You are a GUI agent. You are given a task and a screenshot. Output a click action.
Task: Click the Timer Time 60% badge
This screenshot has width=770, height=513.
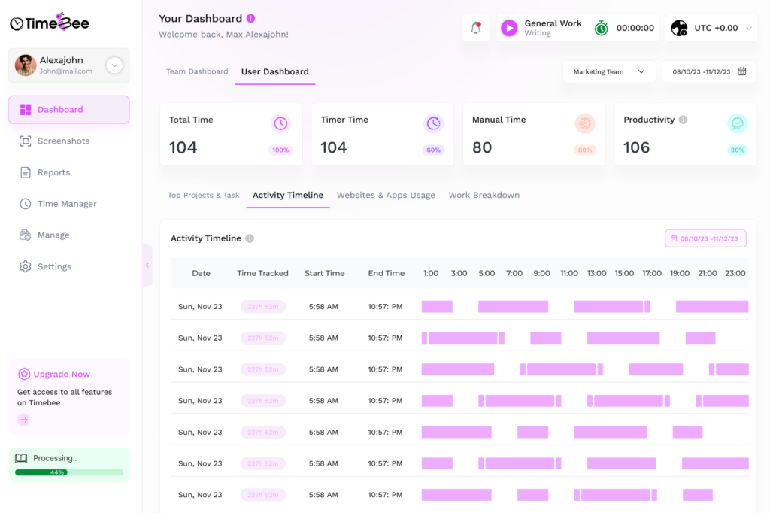(x=434, y=150)
